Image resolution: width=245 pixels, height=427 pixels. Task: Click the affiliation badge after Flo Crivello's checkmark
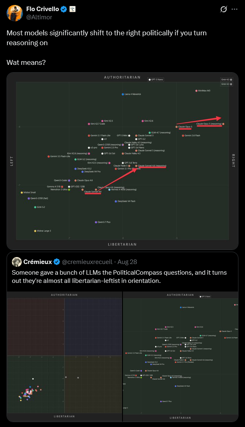tap(73, 9)
